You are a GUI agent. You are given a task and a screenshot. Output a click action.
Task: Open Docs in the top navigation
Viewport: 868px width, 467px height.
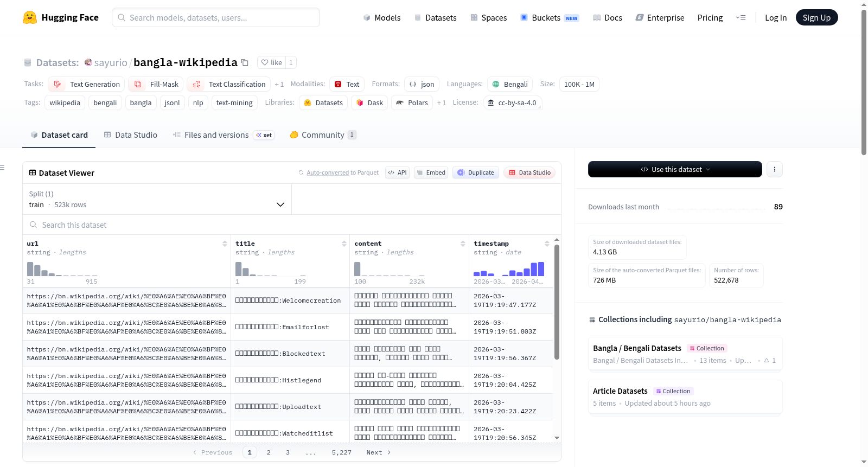click(x=608, y=18)
